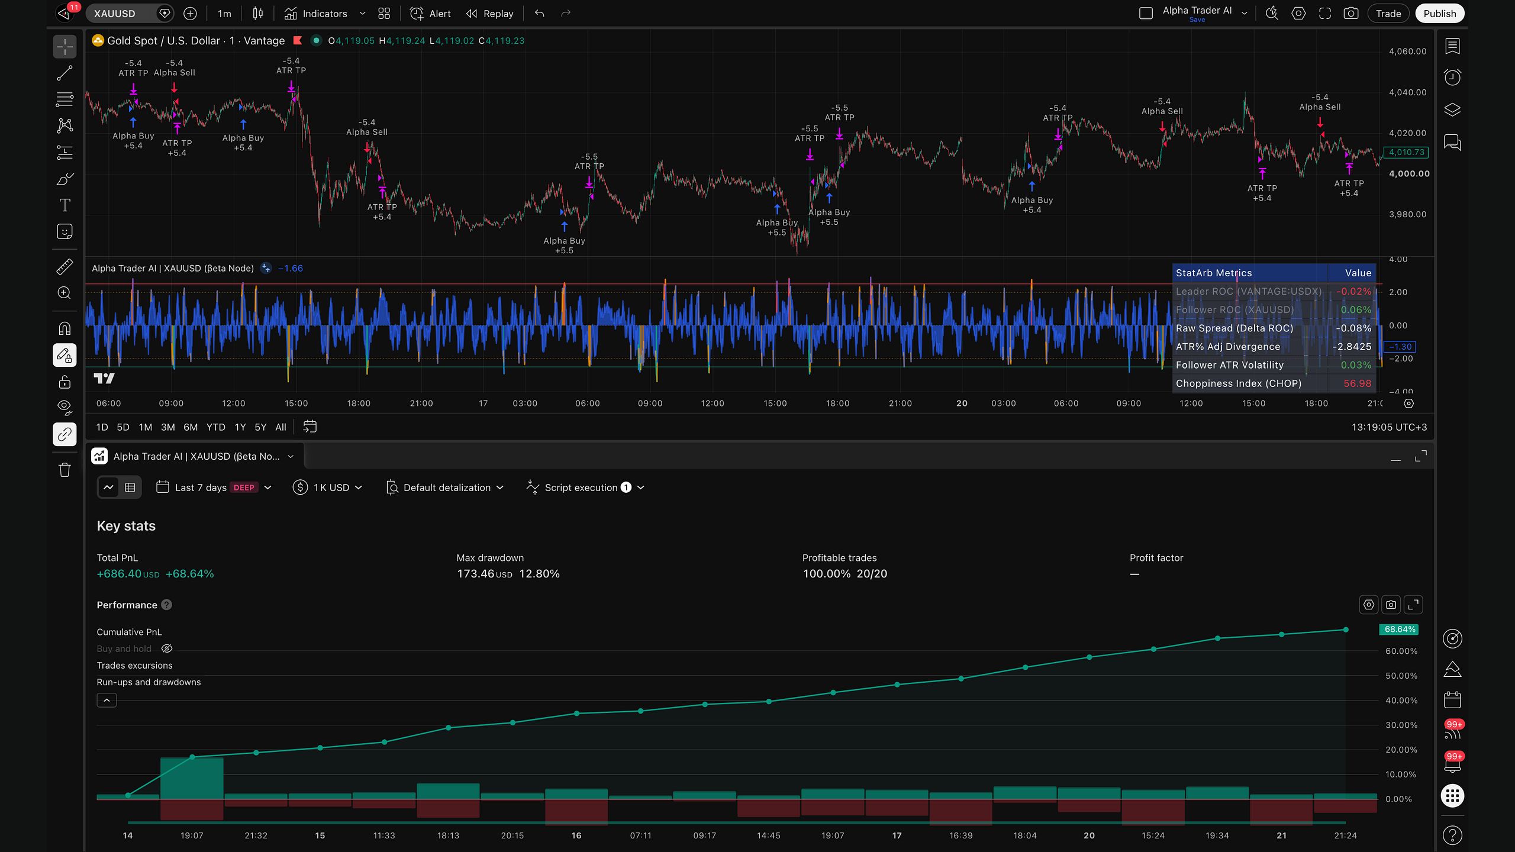The image size is (1515, 852).
Task: Open the Pine editor mountain icon
Action: pyautogui.click(x=1452, y=669)
